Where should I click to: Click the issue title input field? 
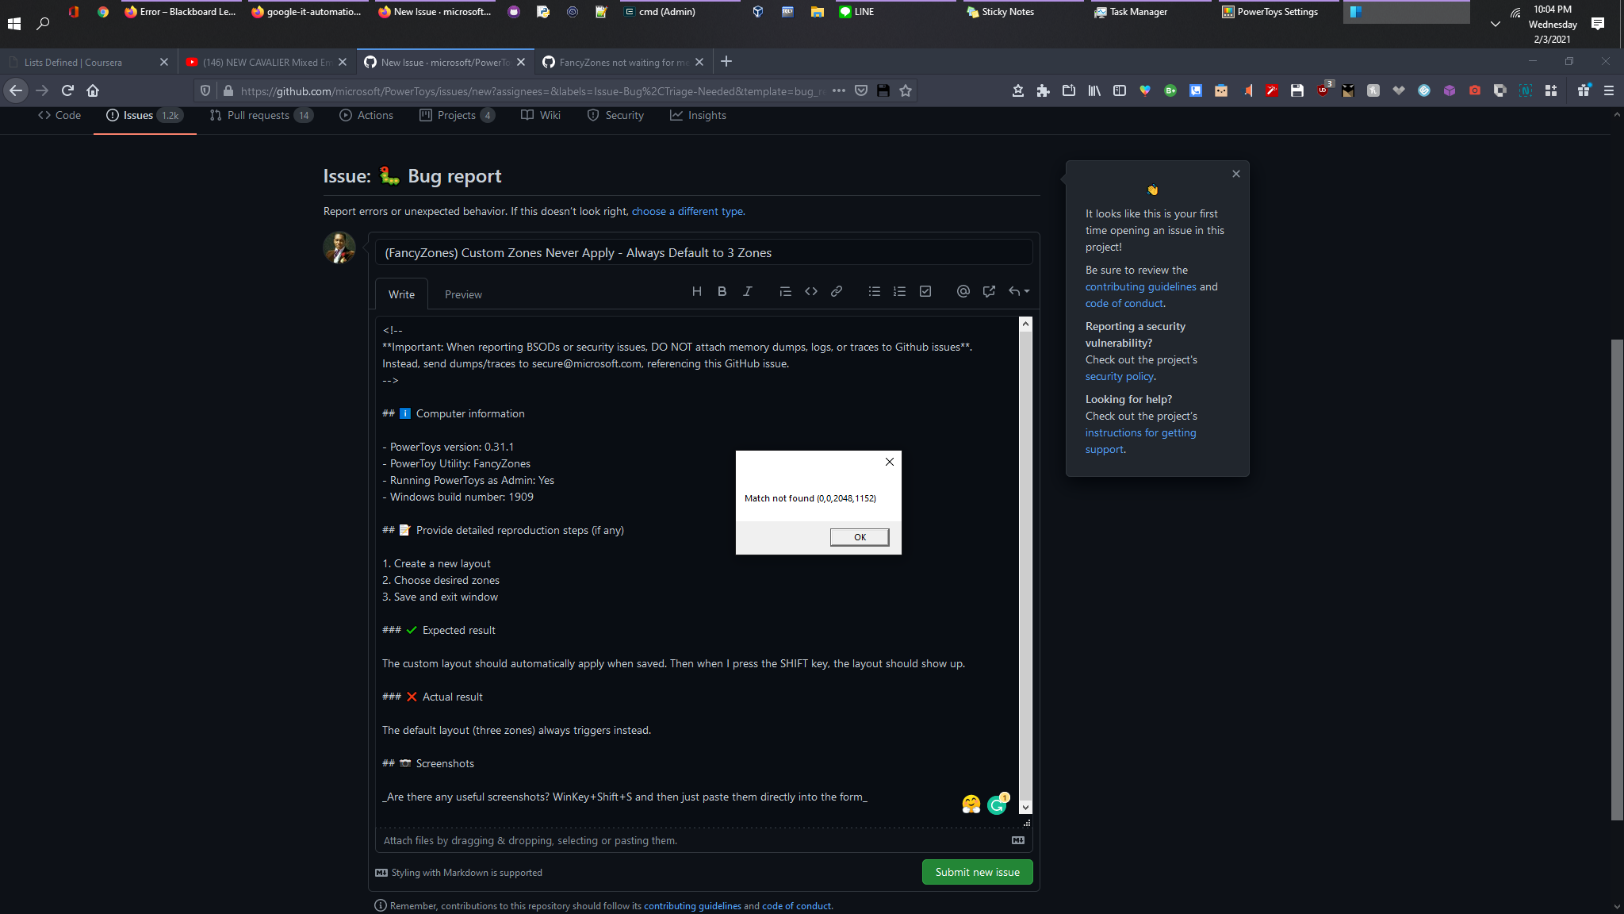703,252
